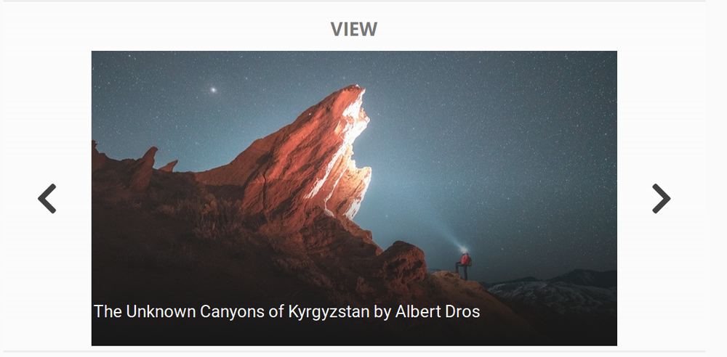Open the Unknown Canyons of Kyrgyzstan caption
This screenshot has height=357, width=727.
286,311
